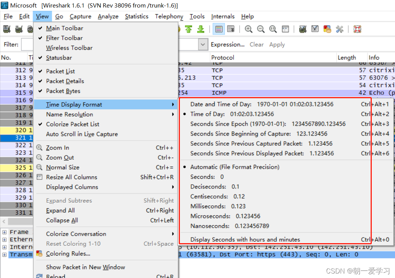
Task: Click the filter Apply button
Action: point(277,45)
